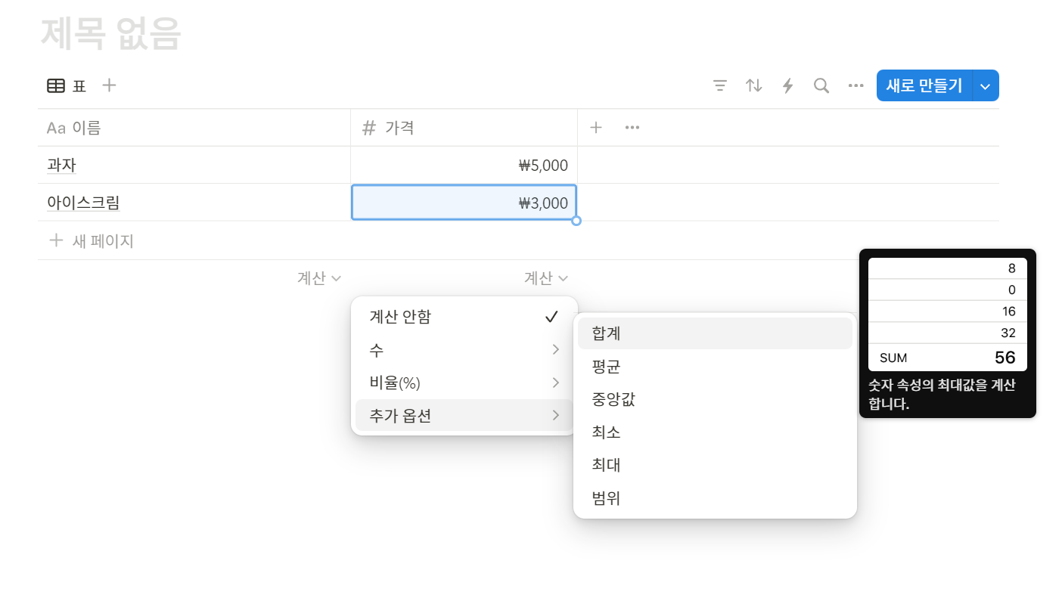The image size is (1062, 598).
Task: Open the database search icon
Action: (x=821, y=85)
